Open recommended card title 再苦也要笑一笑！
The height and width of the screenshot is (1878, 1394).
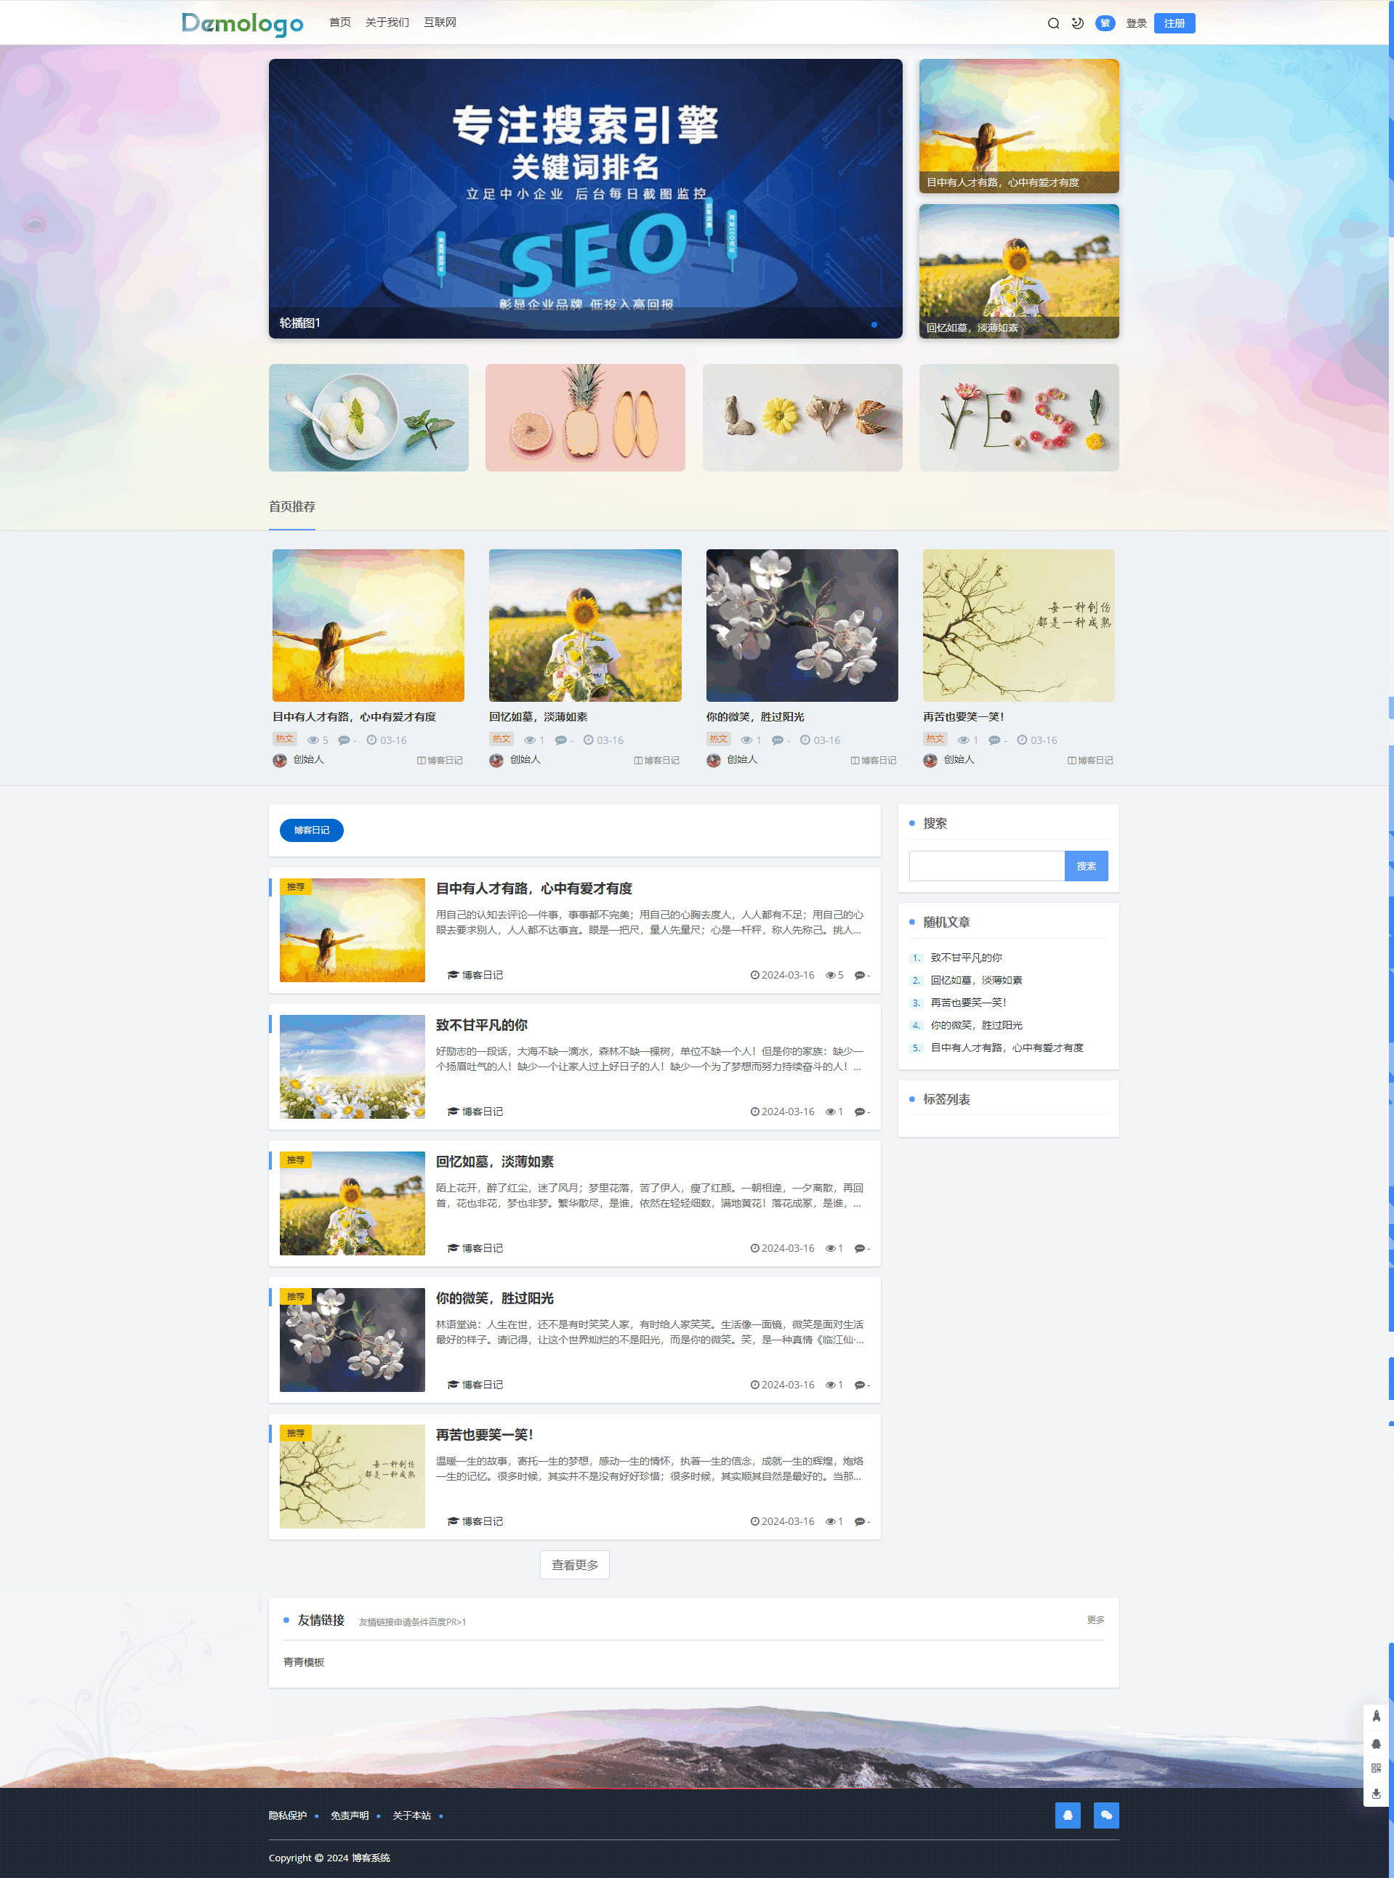tap(964, 717)
